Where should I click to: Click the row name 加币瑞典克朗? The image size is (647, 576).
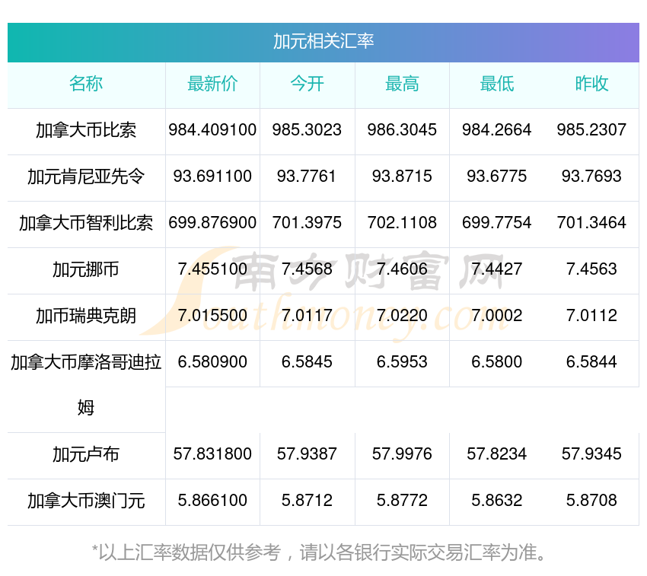(86, 316)
